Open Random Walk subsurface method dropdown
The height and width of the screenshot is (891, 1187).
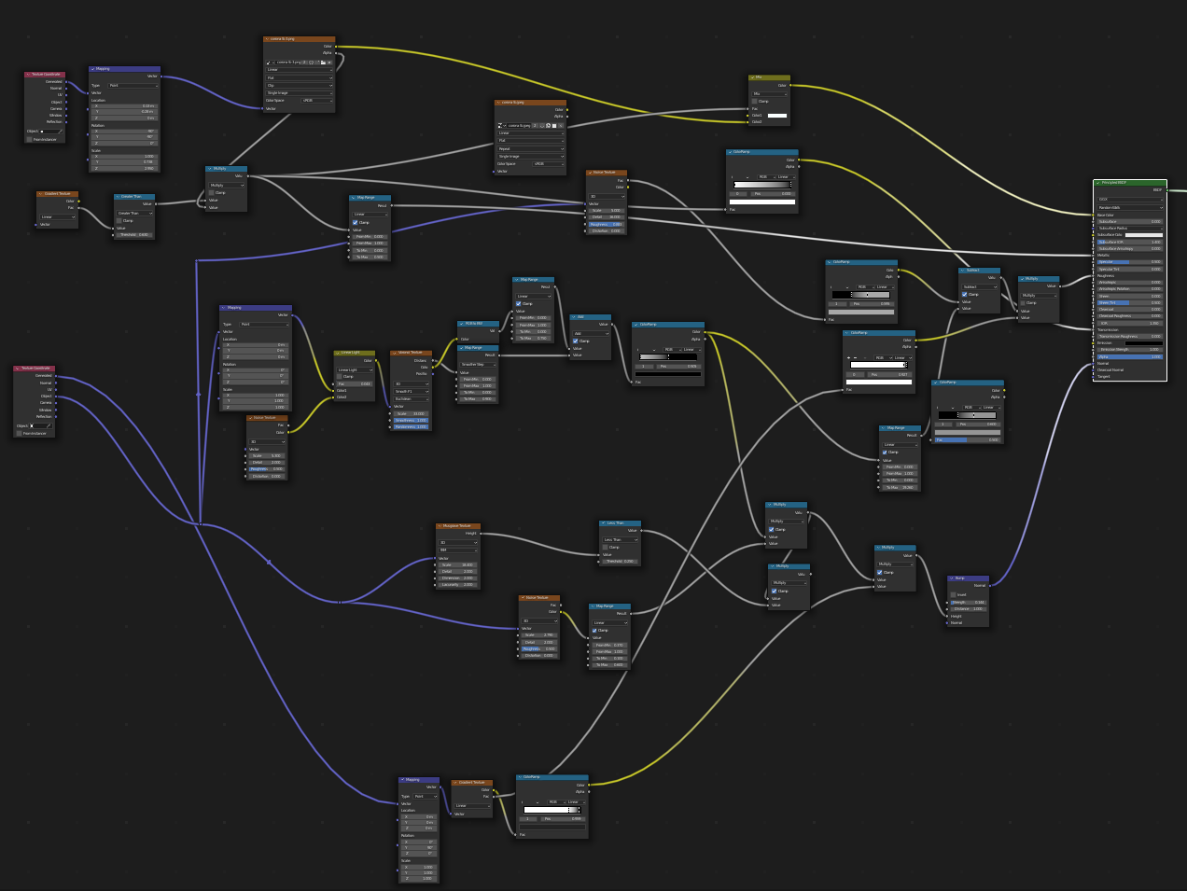(x=1130, y=208)
